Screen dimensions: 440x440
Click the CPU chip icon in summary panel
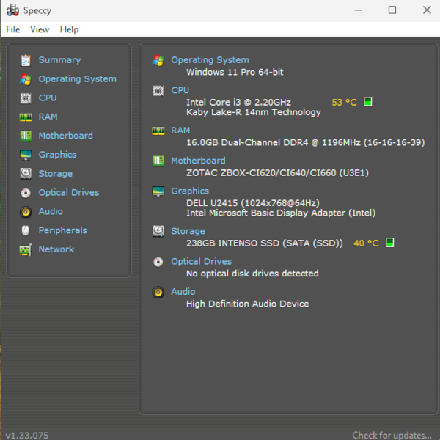point(158,91)
